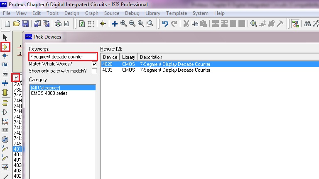
Task: Open the Library menu
Action: pos(153,13)
